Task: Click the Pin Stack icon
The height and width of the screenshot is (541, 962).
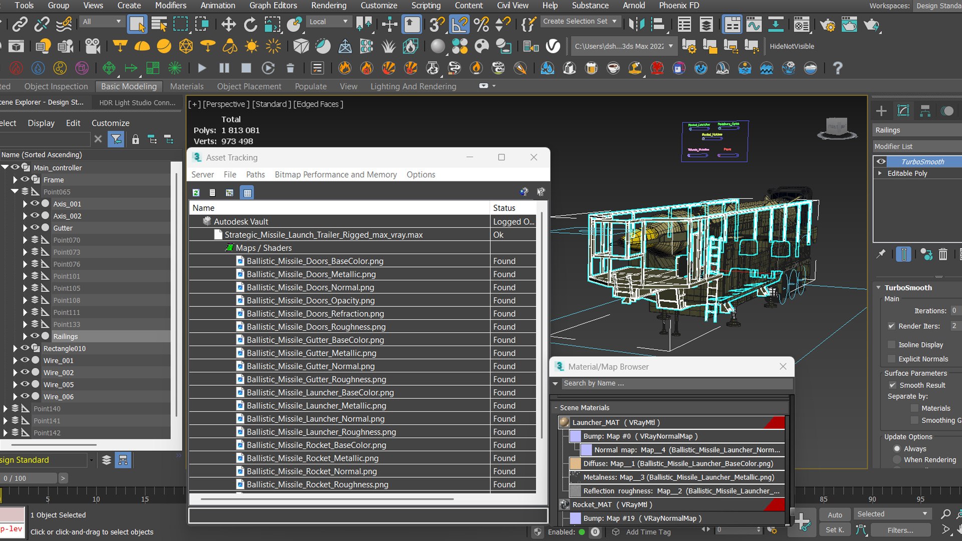Action: [881, 254]
